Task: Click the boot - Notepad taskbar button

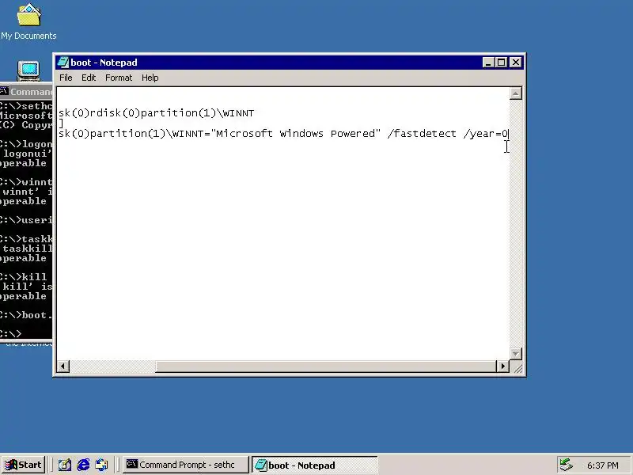Action: click(314, 465)
